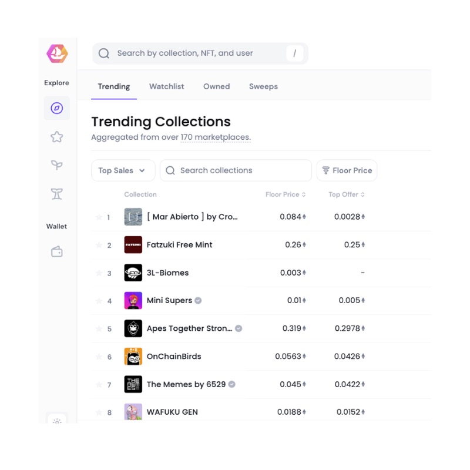Click the magnifier icon in top search
The width and height of the screenshot is (470, 470).
pos(104,53)
